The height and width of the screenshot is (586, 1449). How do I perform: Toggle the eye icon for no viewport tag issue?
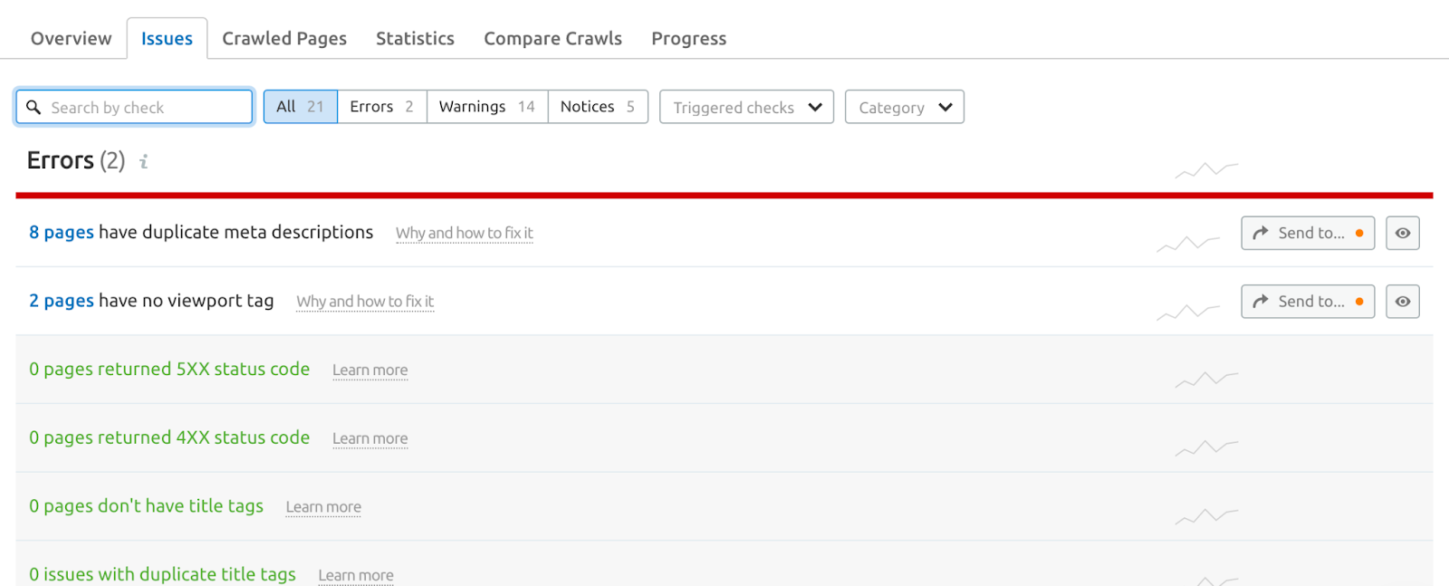coord(1401,301)
